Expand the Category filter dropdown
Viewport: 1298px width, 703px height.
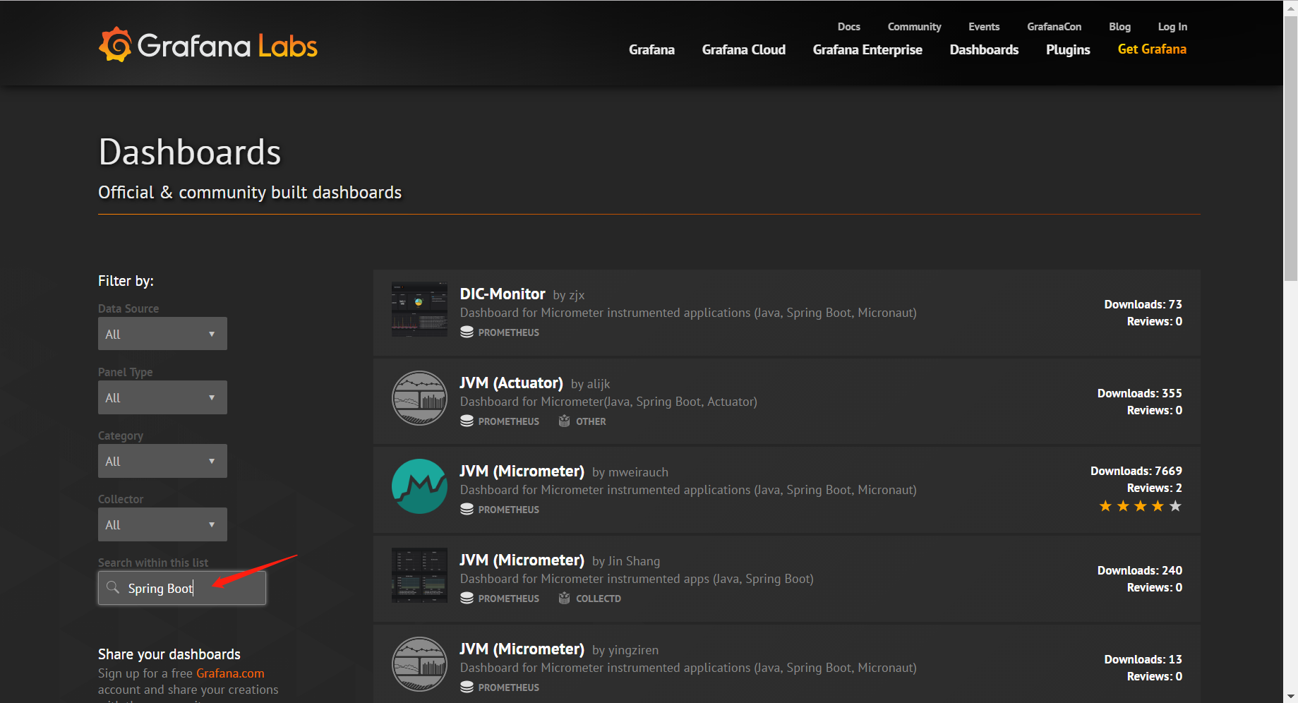162,461
